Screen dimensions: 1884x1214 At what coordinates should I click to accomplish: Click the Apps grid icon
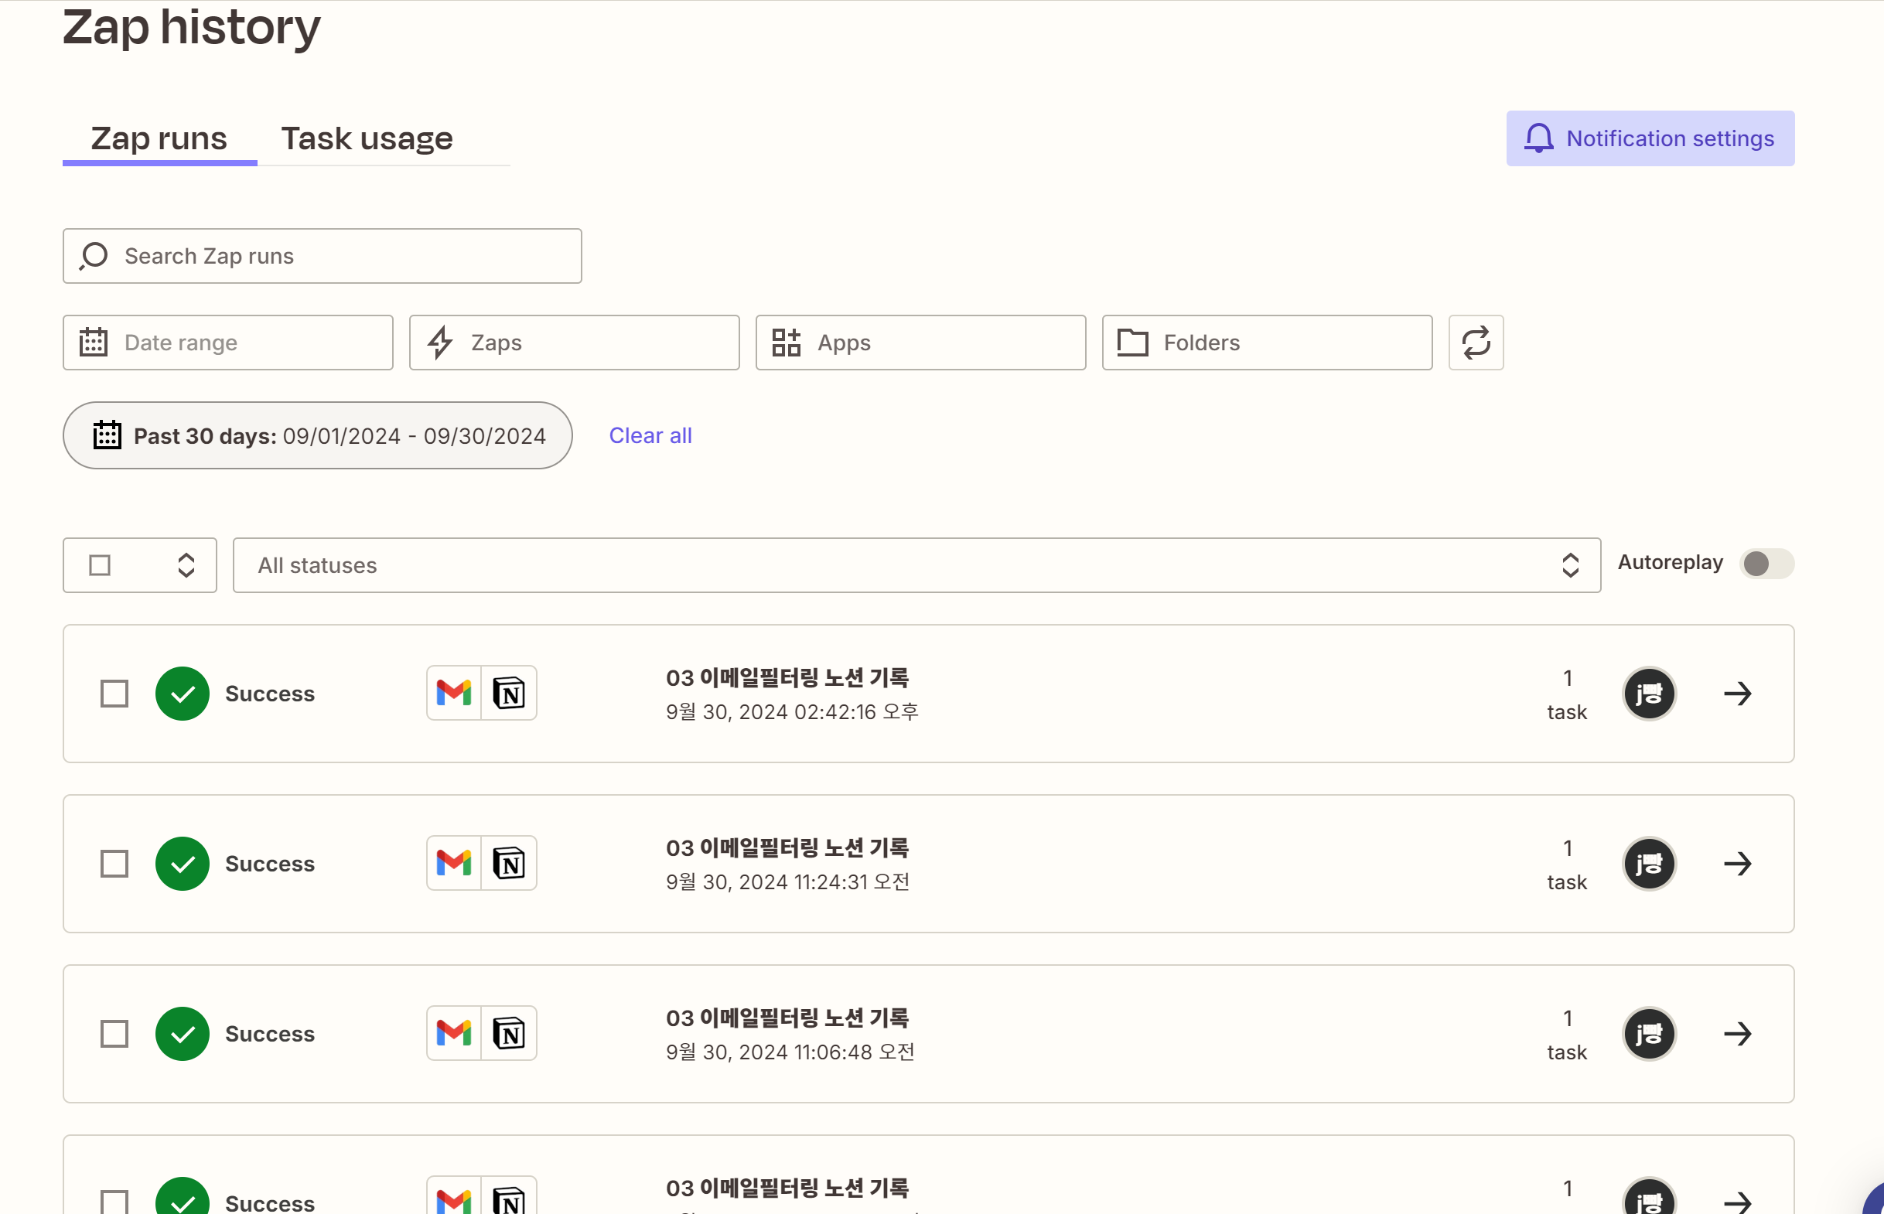pyautogui.click(x=786, y=342)
